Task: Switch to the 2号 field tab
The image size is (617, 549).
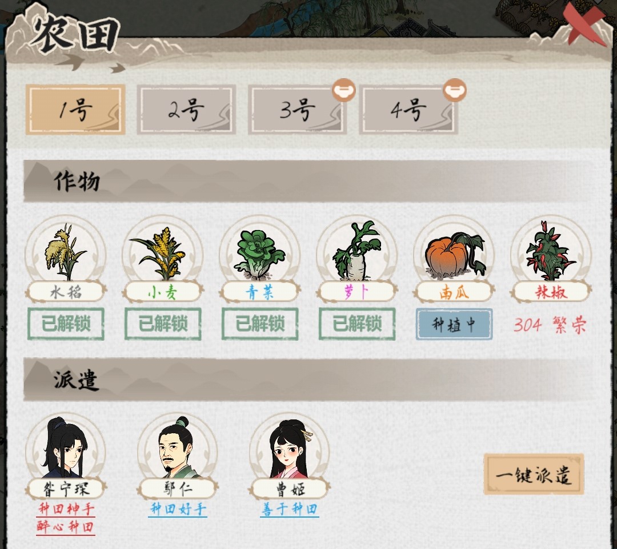Action: click(186, 110)
